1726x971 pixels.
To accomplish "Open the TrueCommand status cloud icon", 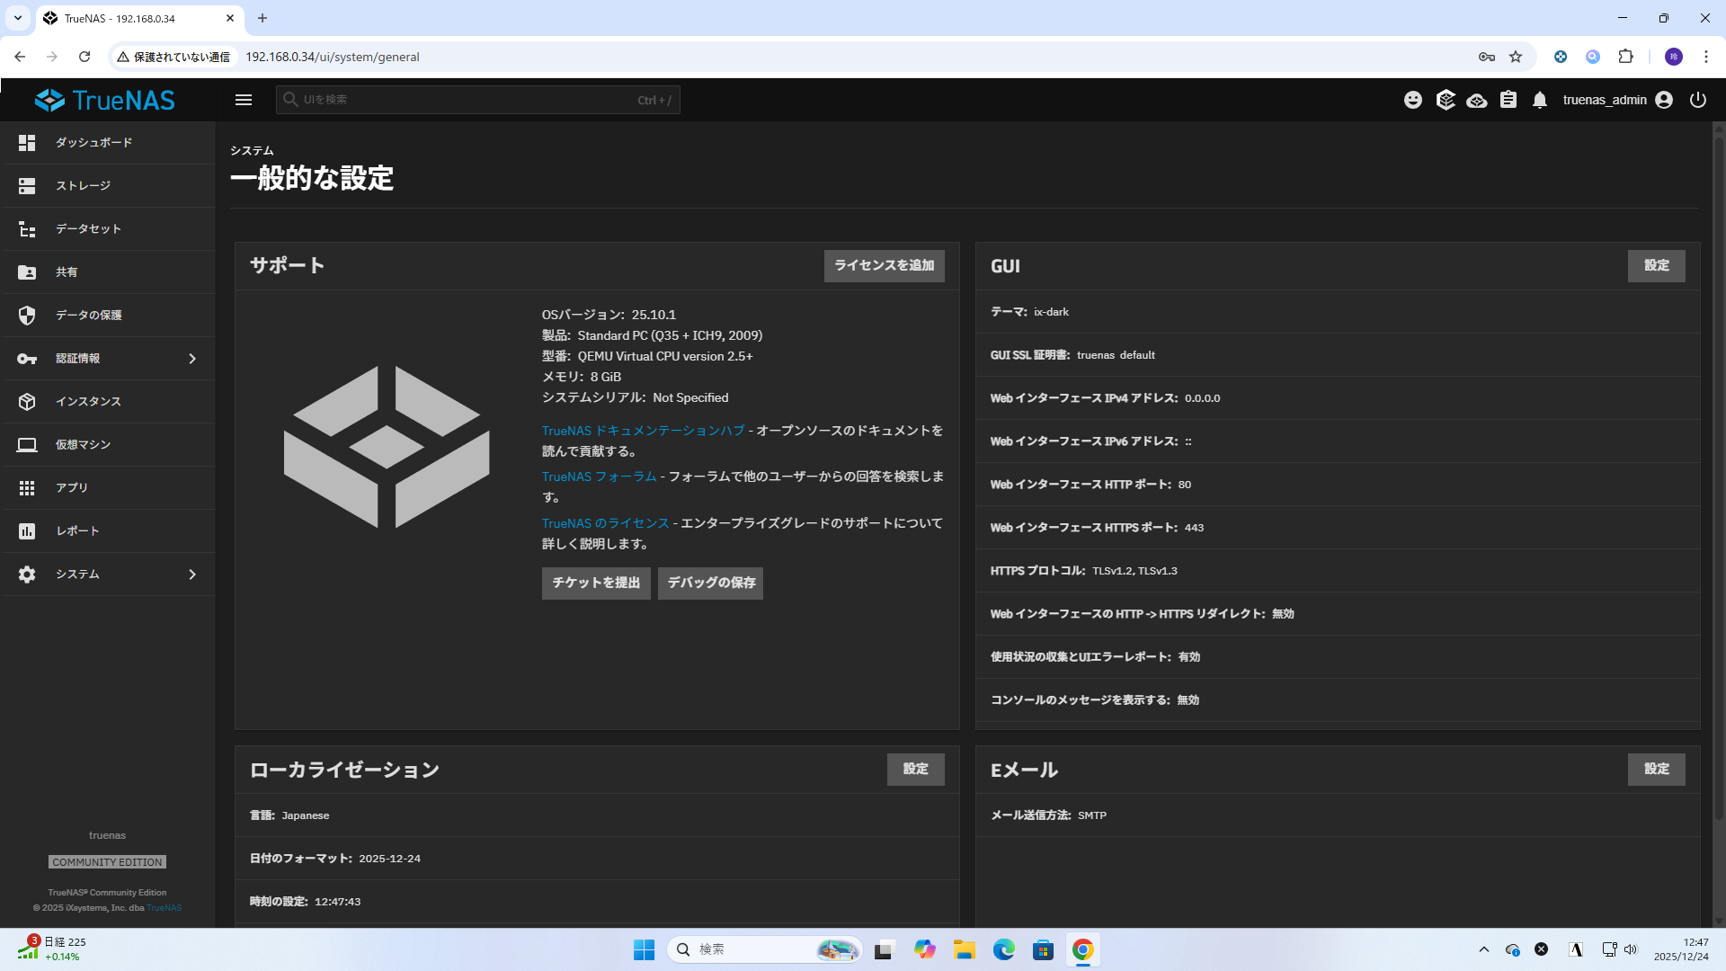I will (1476, 100).
